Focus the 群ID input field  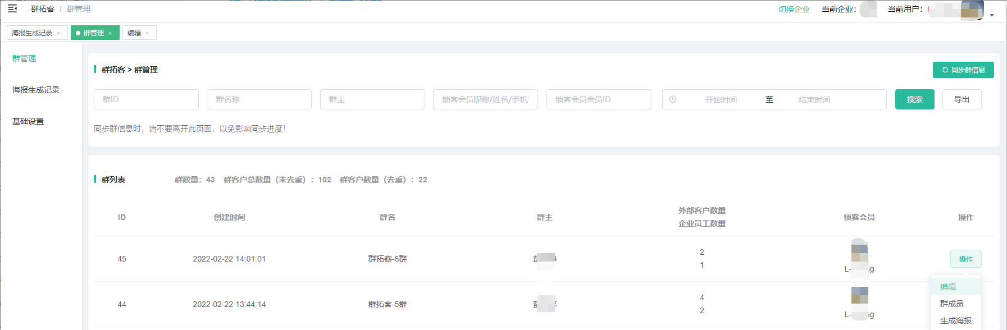tap(146, 99)
